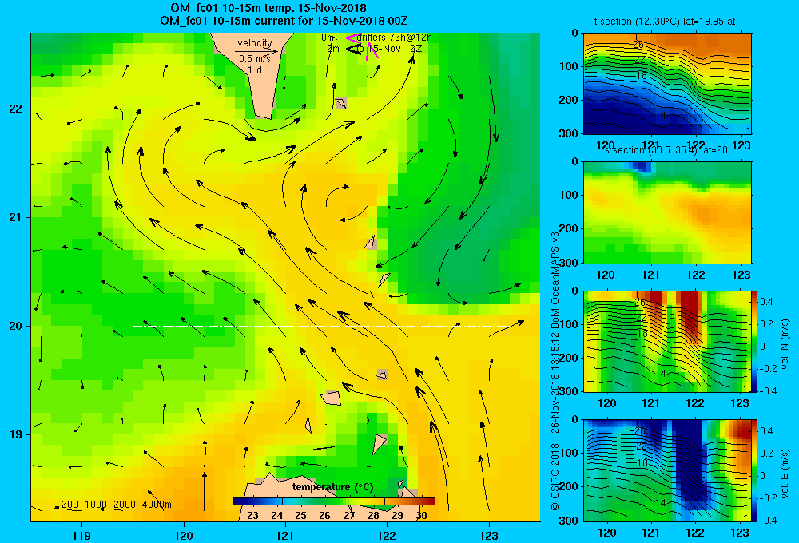
Task: Click the '200 1000 2000 4000m' depth legend
Action: (116, 505)
